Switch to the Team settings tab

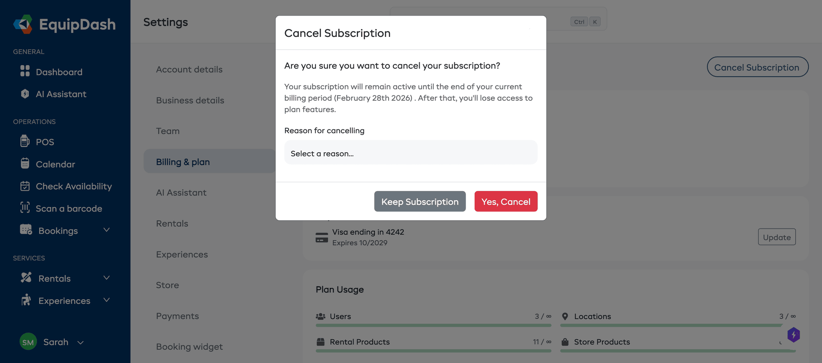[168, 131]
